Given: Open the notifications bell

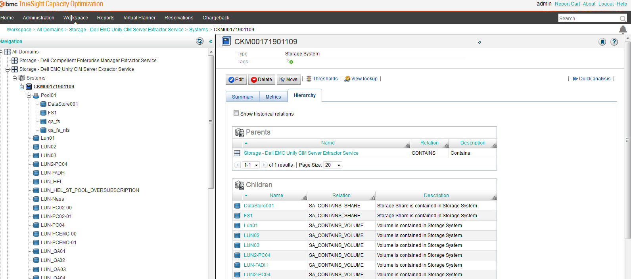Looking at the screenshot, I should pos(623,30).
